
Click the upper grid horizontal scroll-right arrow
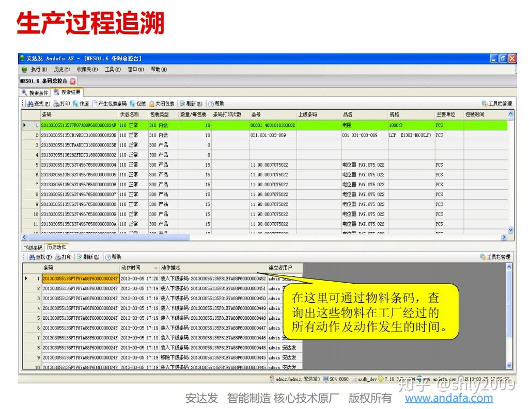click(504, 237)
